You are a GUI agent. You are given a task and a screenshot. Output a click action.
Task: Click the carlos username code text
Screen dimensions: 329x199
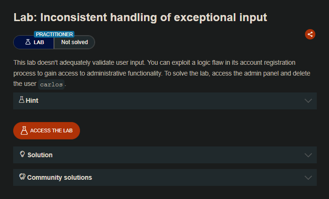(x=51, y=85)
